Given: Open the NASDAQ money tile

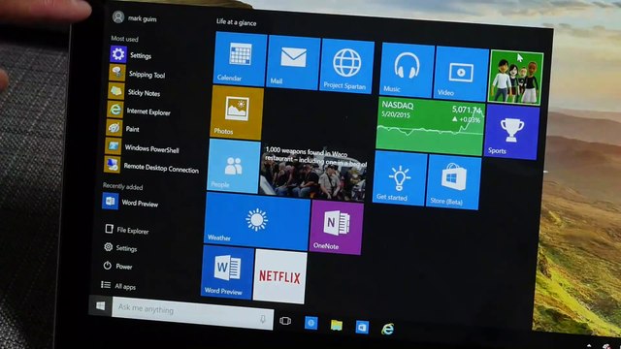Looking at the screenshot, I should pos(431,127).
